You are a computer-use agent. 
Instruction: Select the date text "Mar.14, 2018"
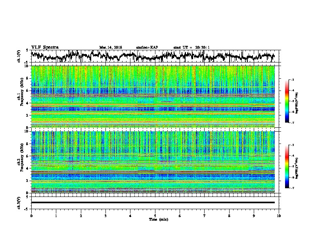tap(111, 47)
